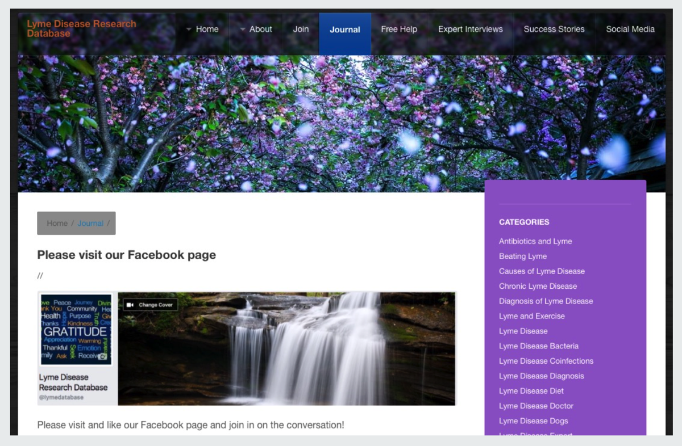Open Success Stories from navigation bar

click(x=554, y=30)
